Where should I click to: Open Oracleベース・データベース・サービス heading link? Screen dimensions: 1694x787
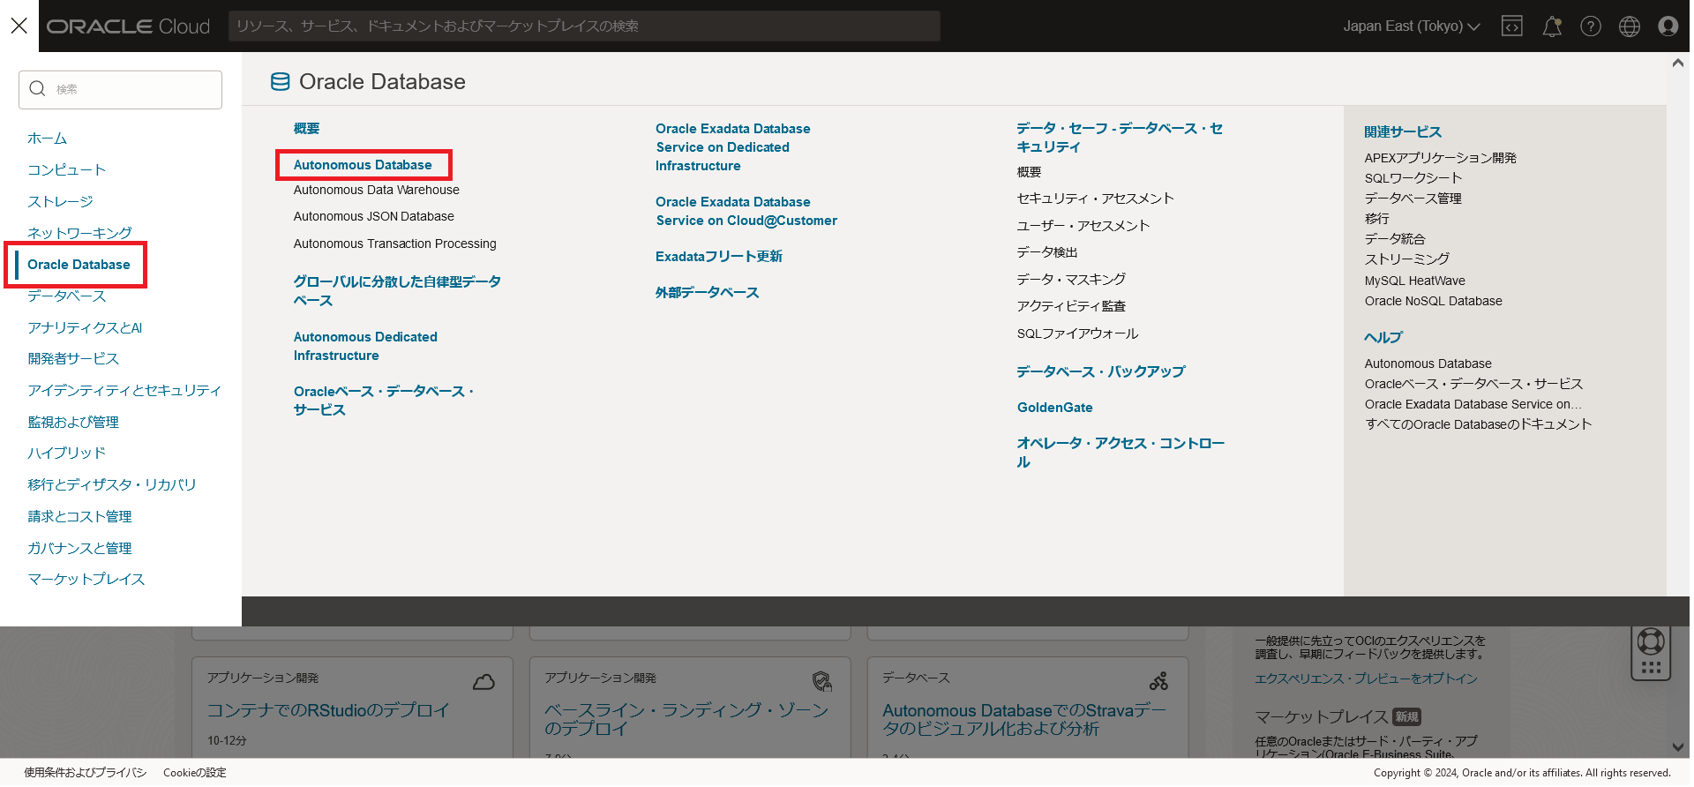point(384,401)
